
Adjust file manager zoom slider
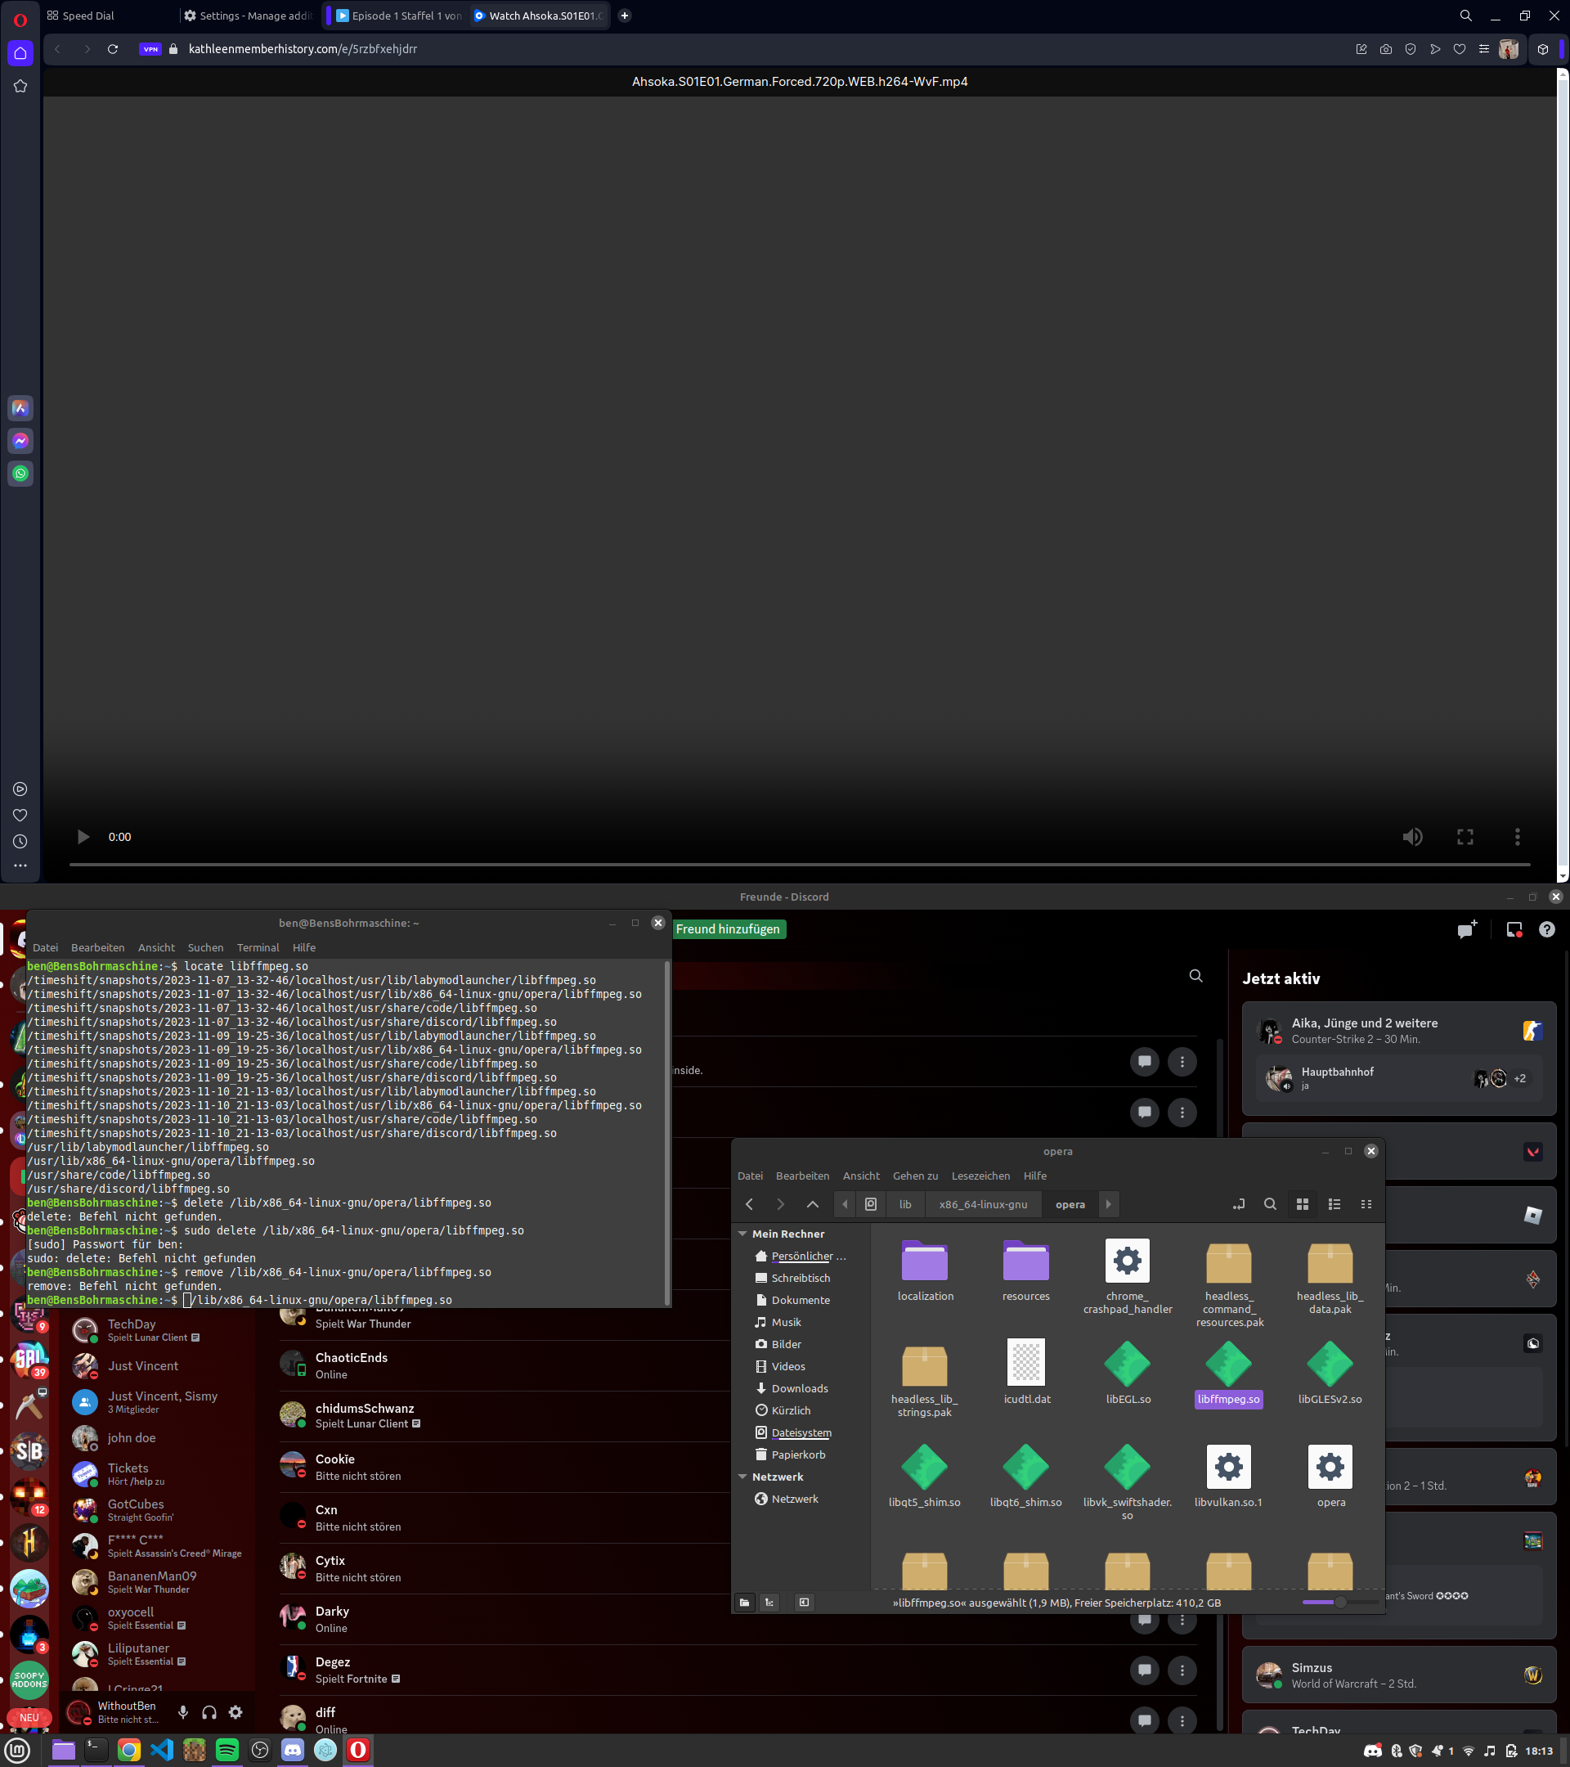point(1339,1602)
